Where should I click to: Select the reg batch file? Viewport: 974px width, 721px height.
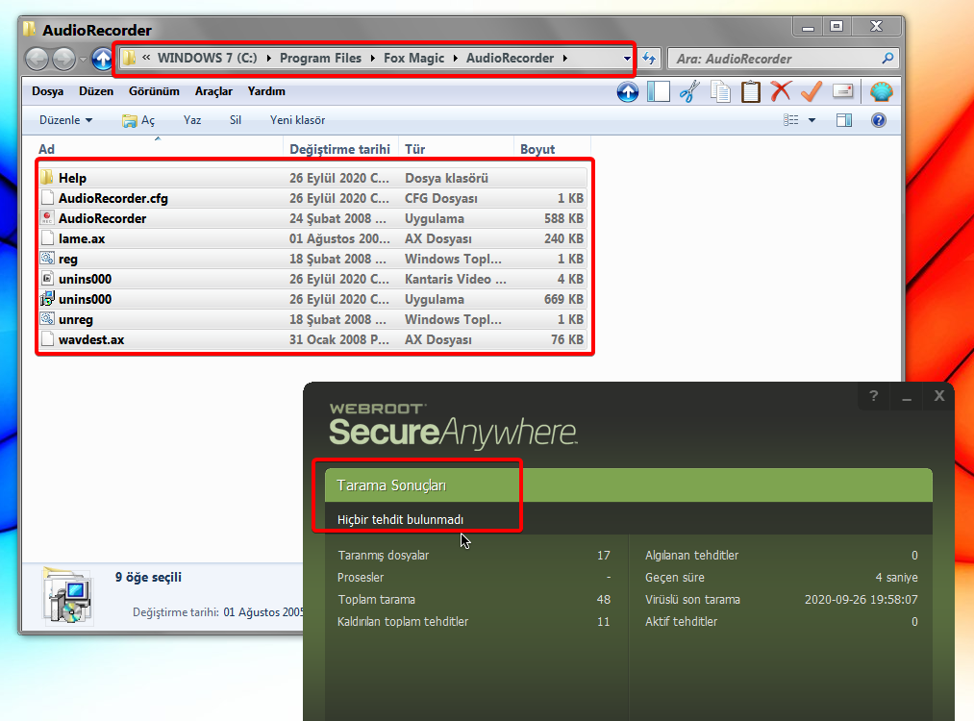(x=312, y=259)
